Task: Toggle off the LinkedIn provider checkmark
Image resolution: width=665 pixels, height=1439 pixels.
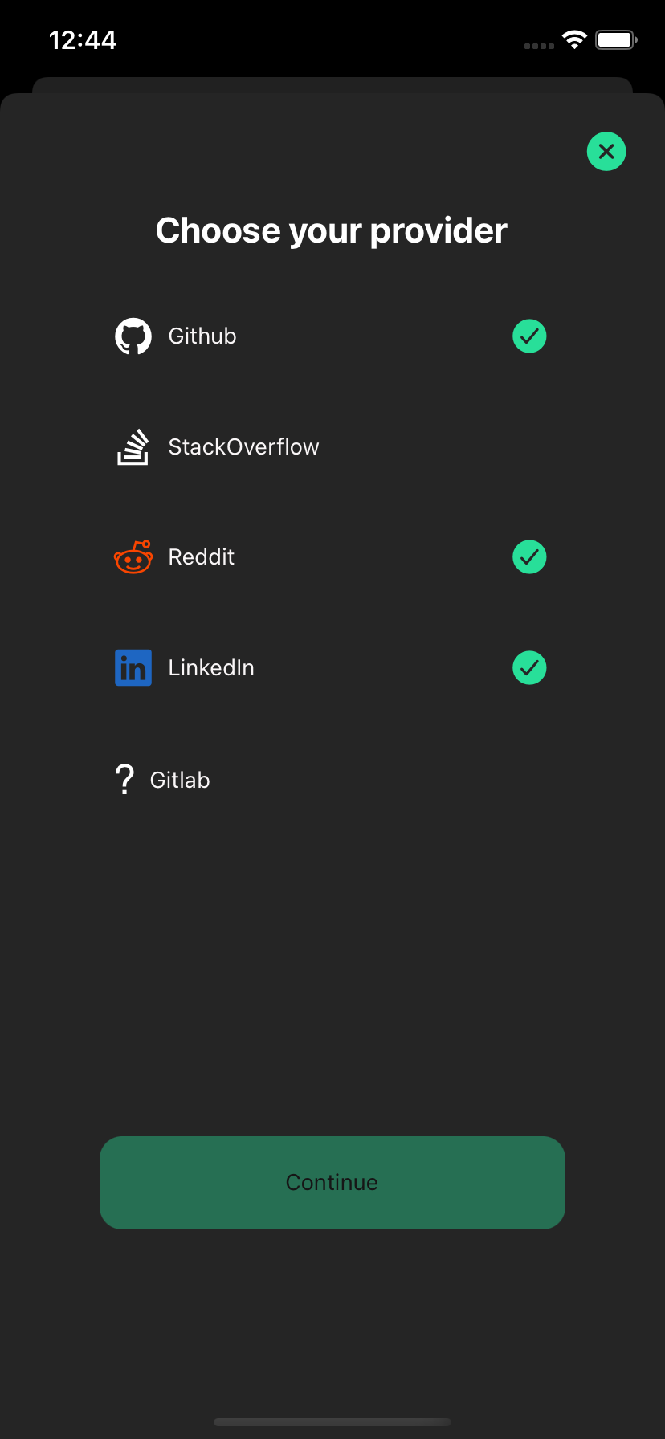Action: tap(529, 667)
